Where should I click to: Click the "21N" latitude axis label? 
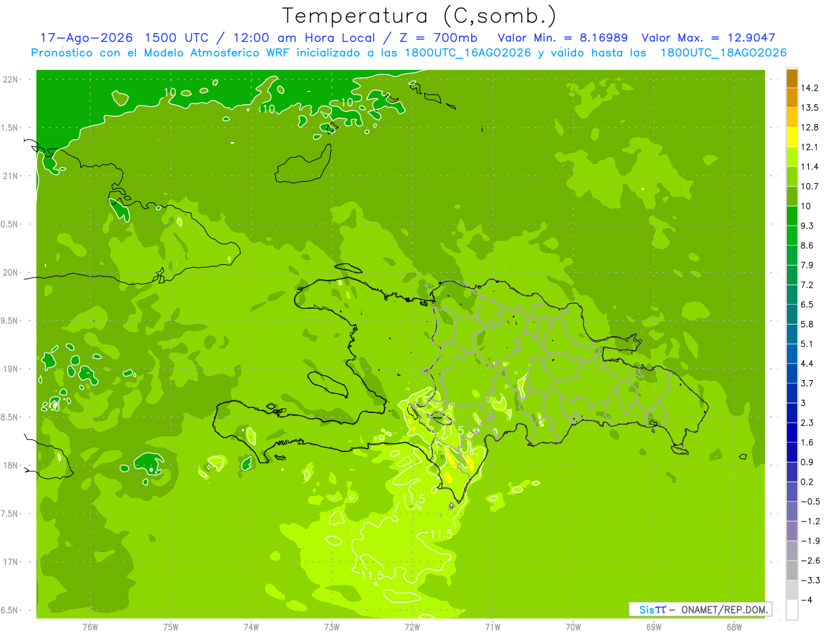coord(10,176)
